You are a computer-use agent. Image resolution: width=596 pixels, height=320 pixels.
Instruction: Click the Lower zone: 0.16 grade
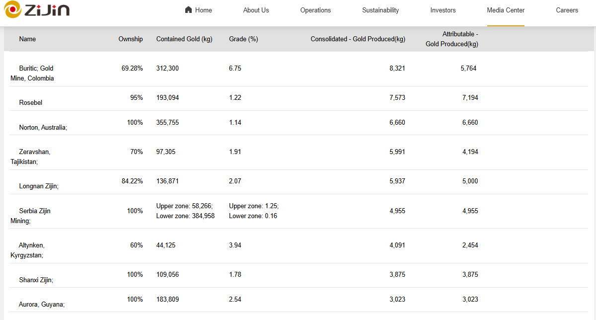pyautogui.click(x=253, y=216)
